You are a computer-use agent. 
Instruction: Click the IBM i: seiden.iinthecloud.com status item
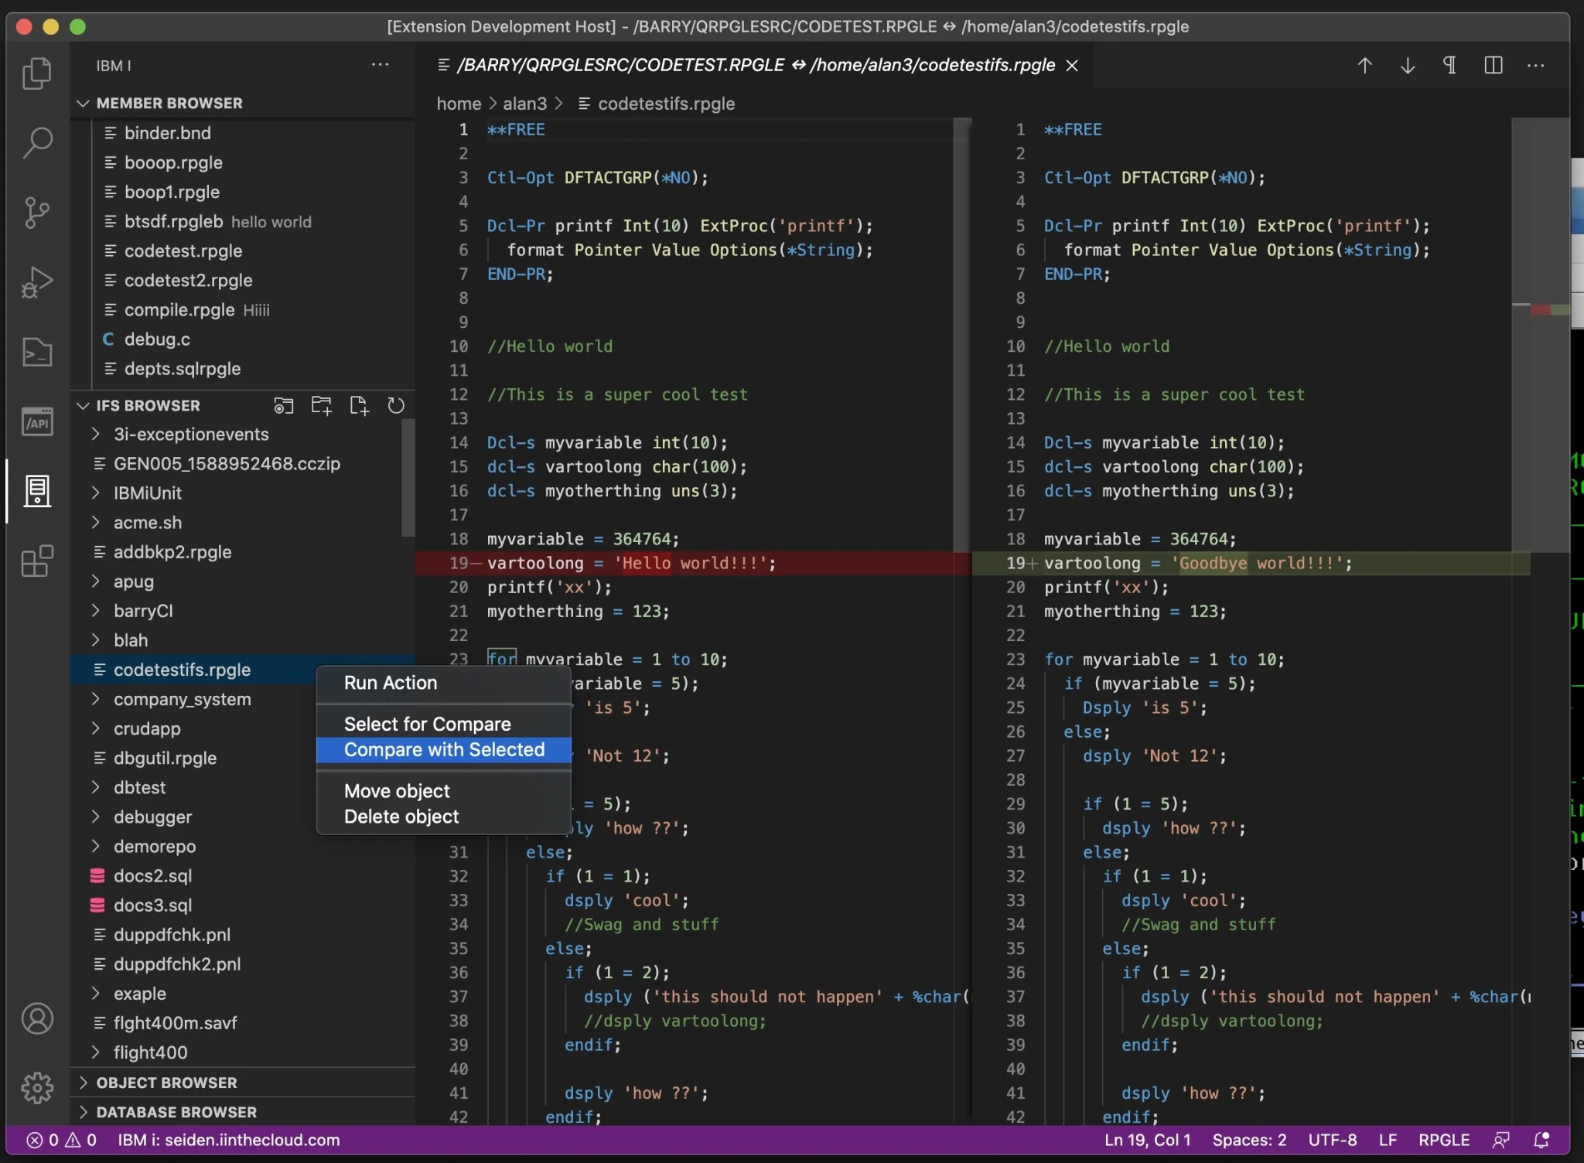pos(228,1140)
